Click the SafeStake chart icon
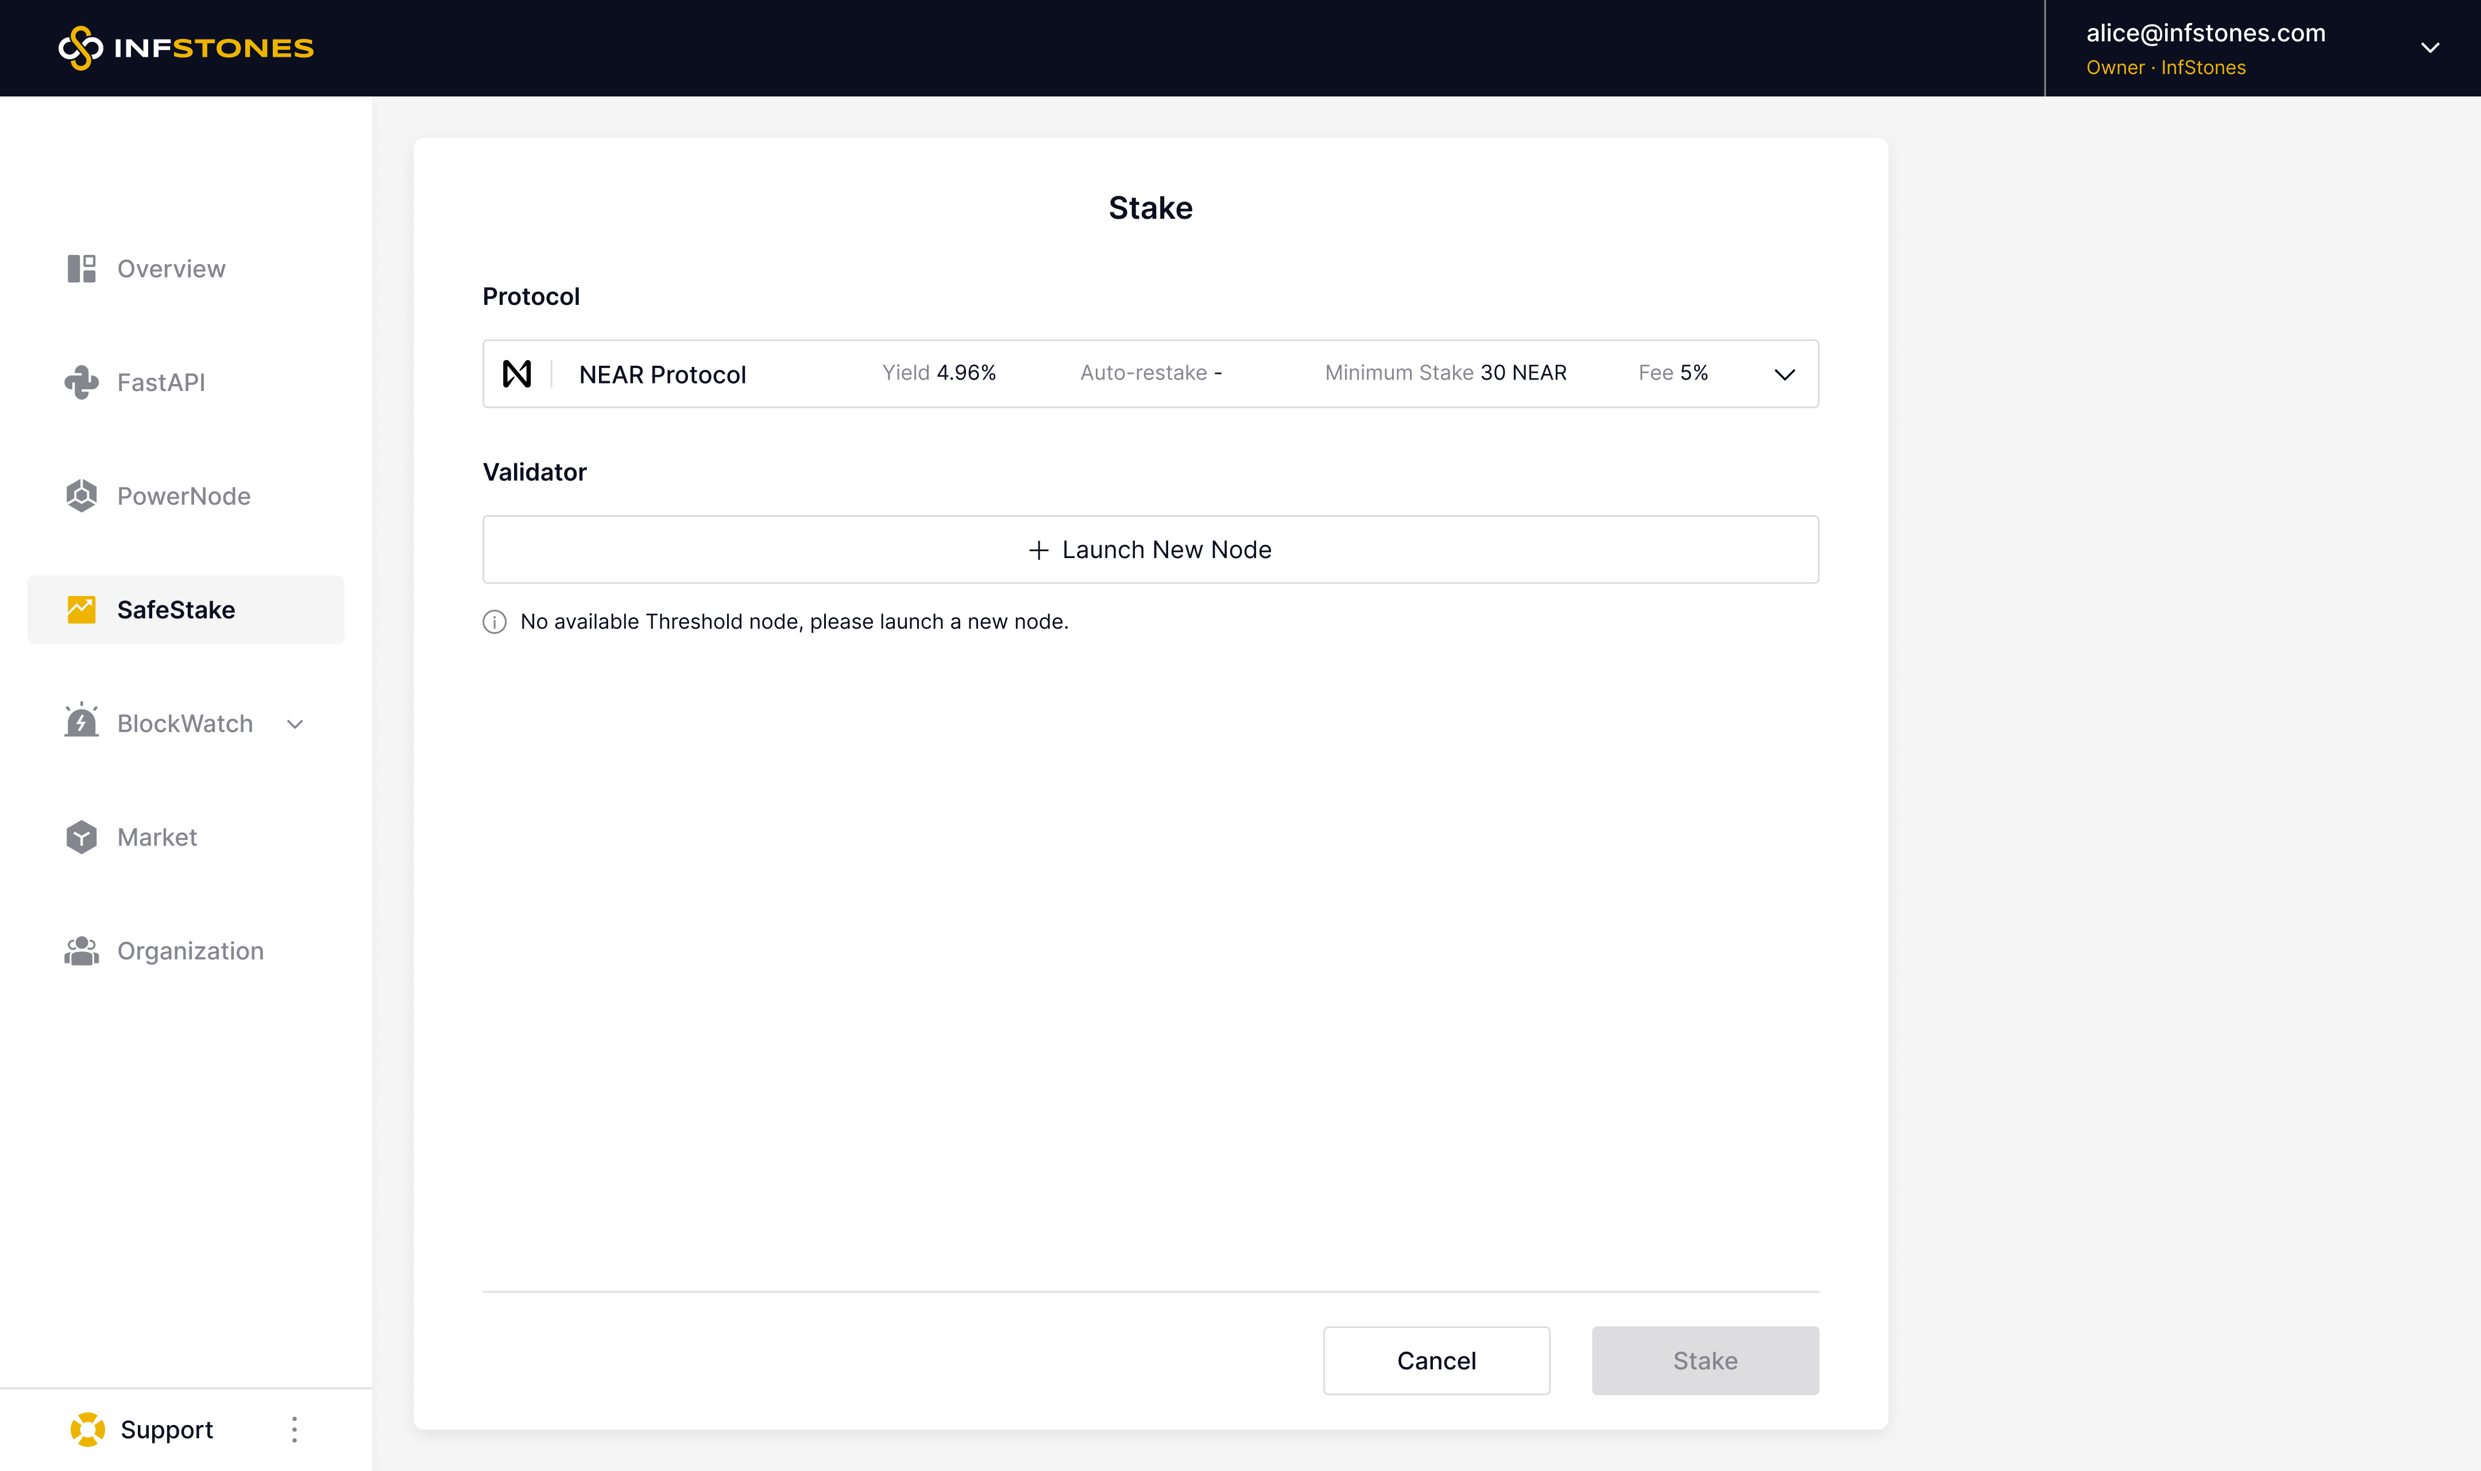2481x1471 pixels. 82,610
